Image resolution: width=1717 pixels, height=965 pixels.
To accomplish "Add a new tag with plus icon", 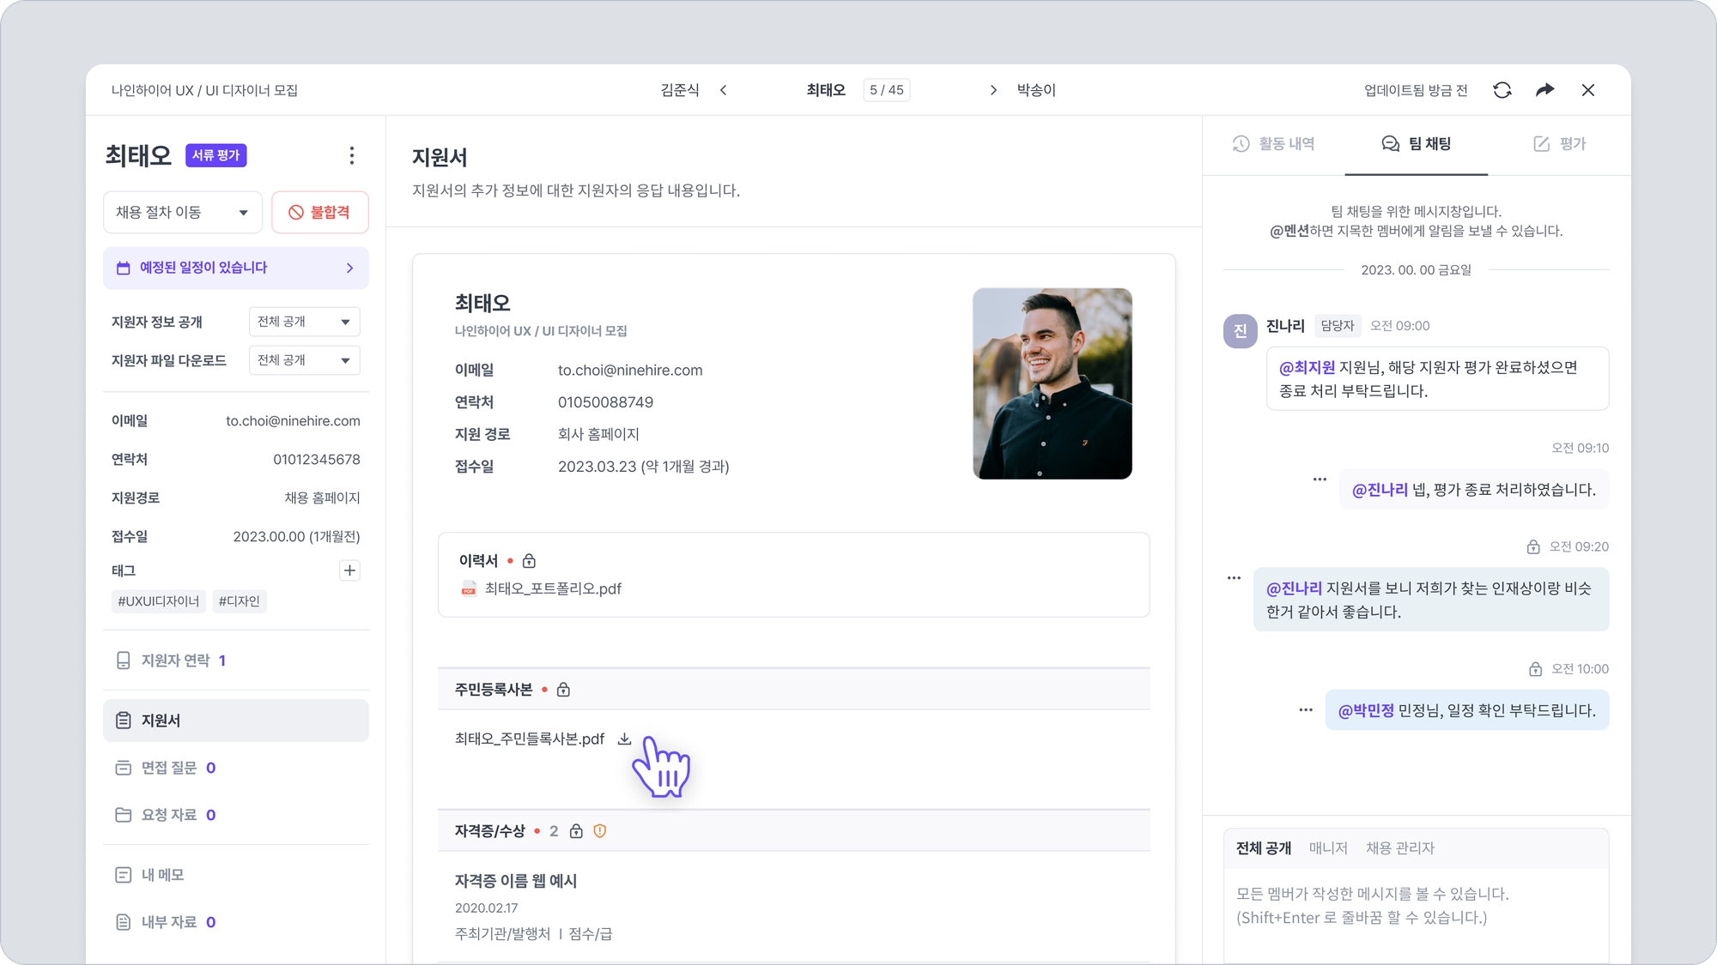I will (x=349, y=570).
